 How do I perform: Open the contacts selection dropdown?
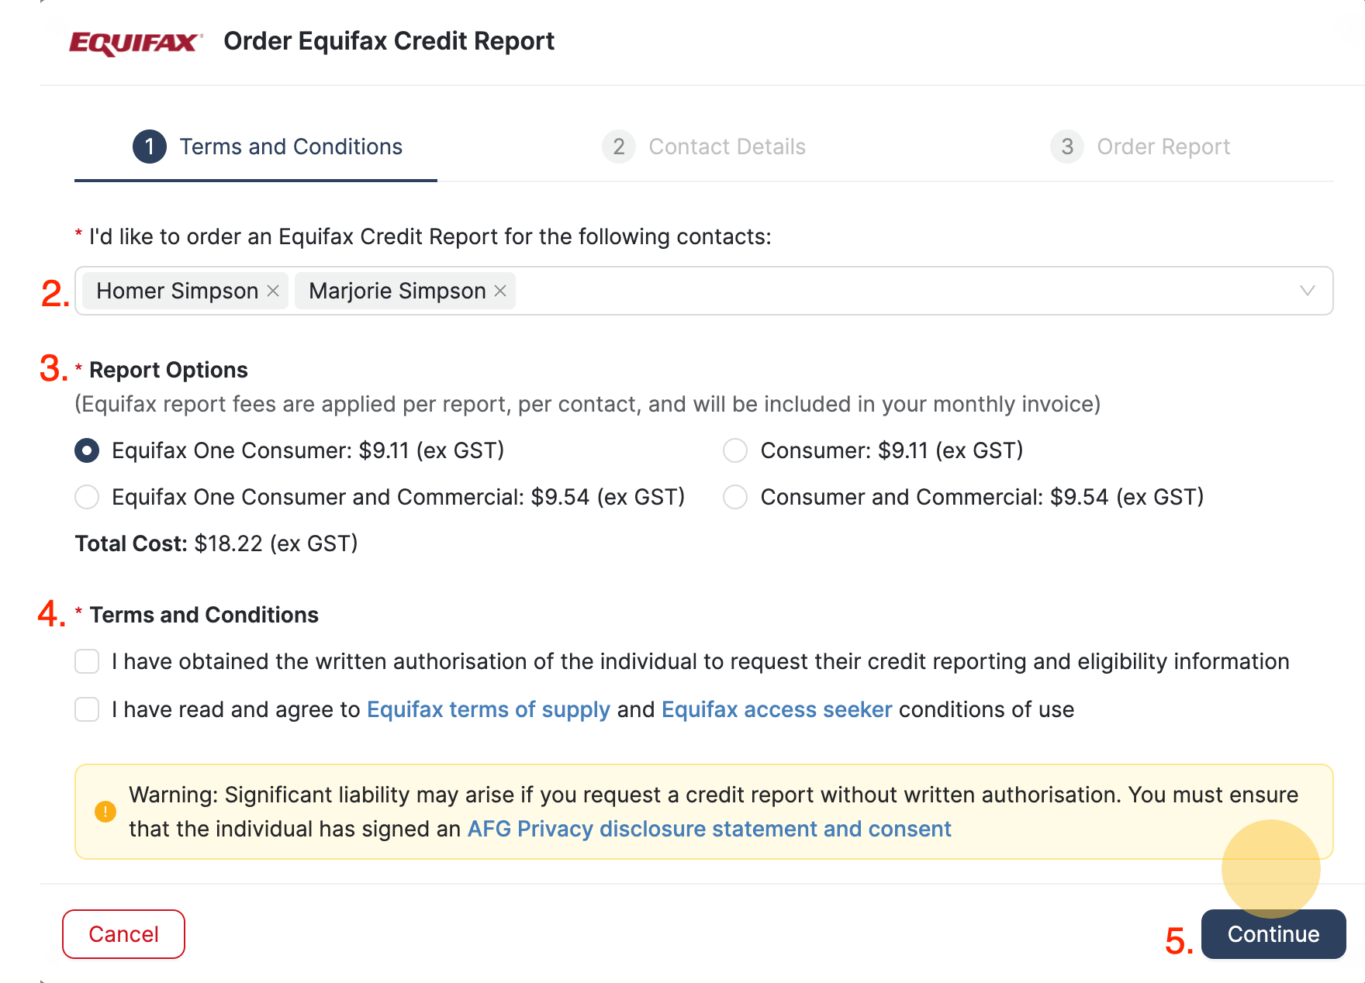pyautogui.click(x=1307, y=291)
